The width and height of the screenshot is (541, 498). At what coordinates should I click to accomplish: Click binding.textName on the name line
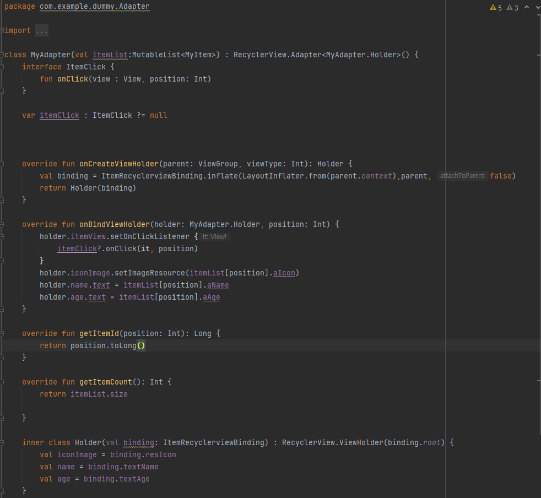click(x=123, y=467)
